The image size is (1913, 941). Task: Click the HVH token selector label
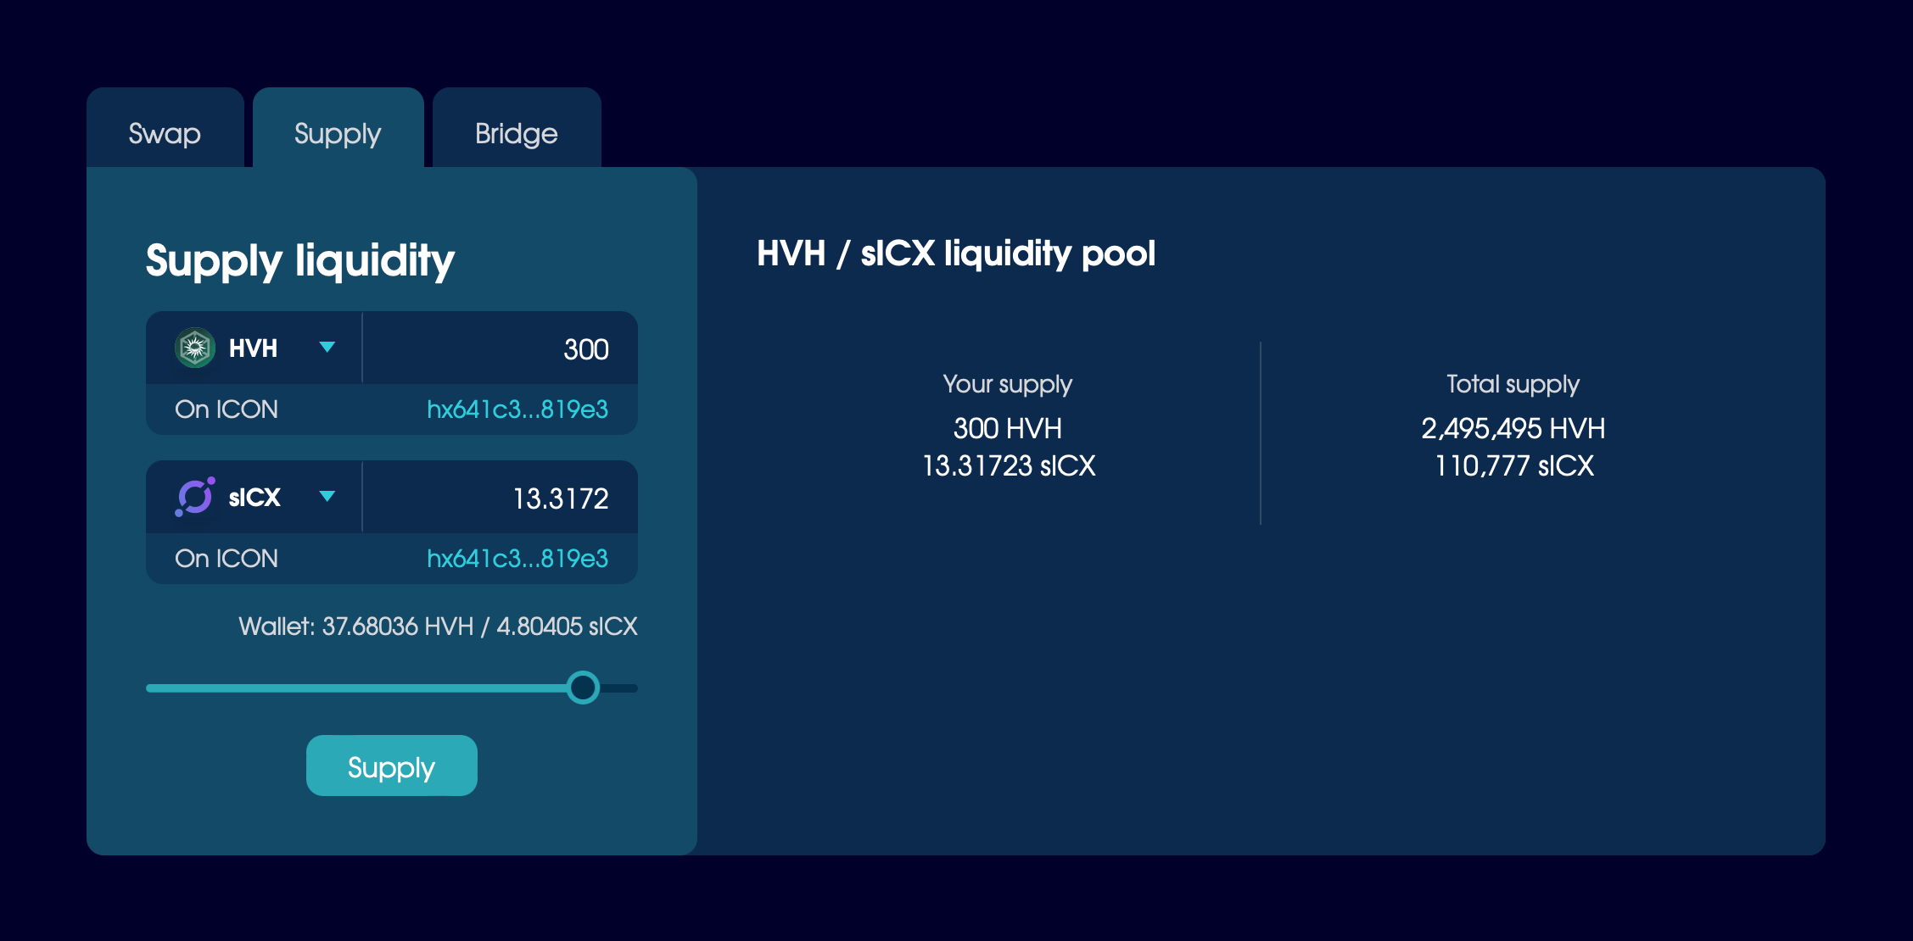click(253, 348)
